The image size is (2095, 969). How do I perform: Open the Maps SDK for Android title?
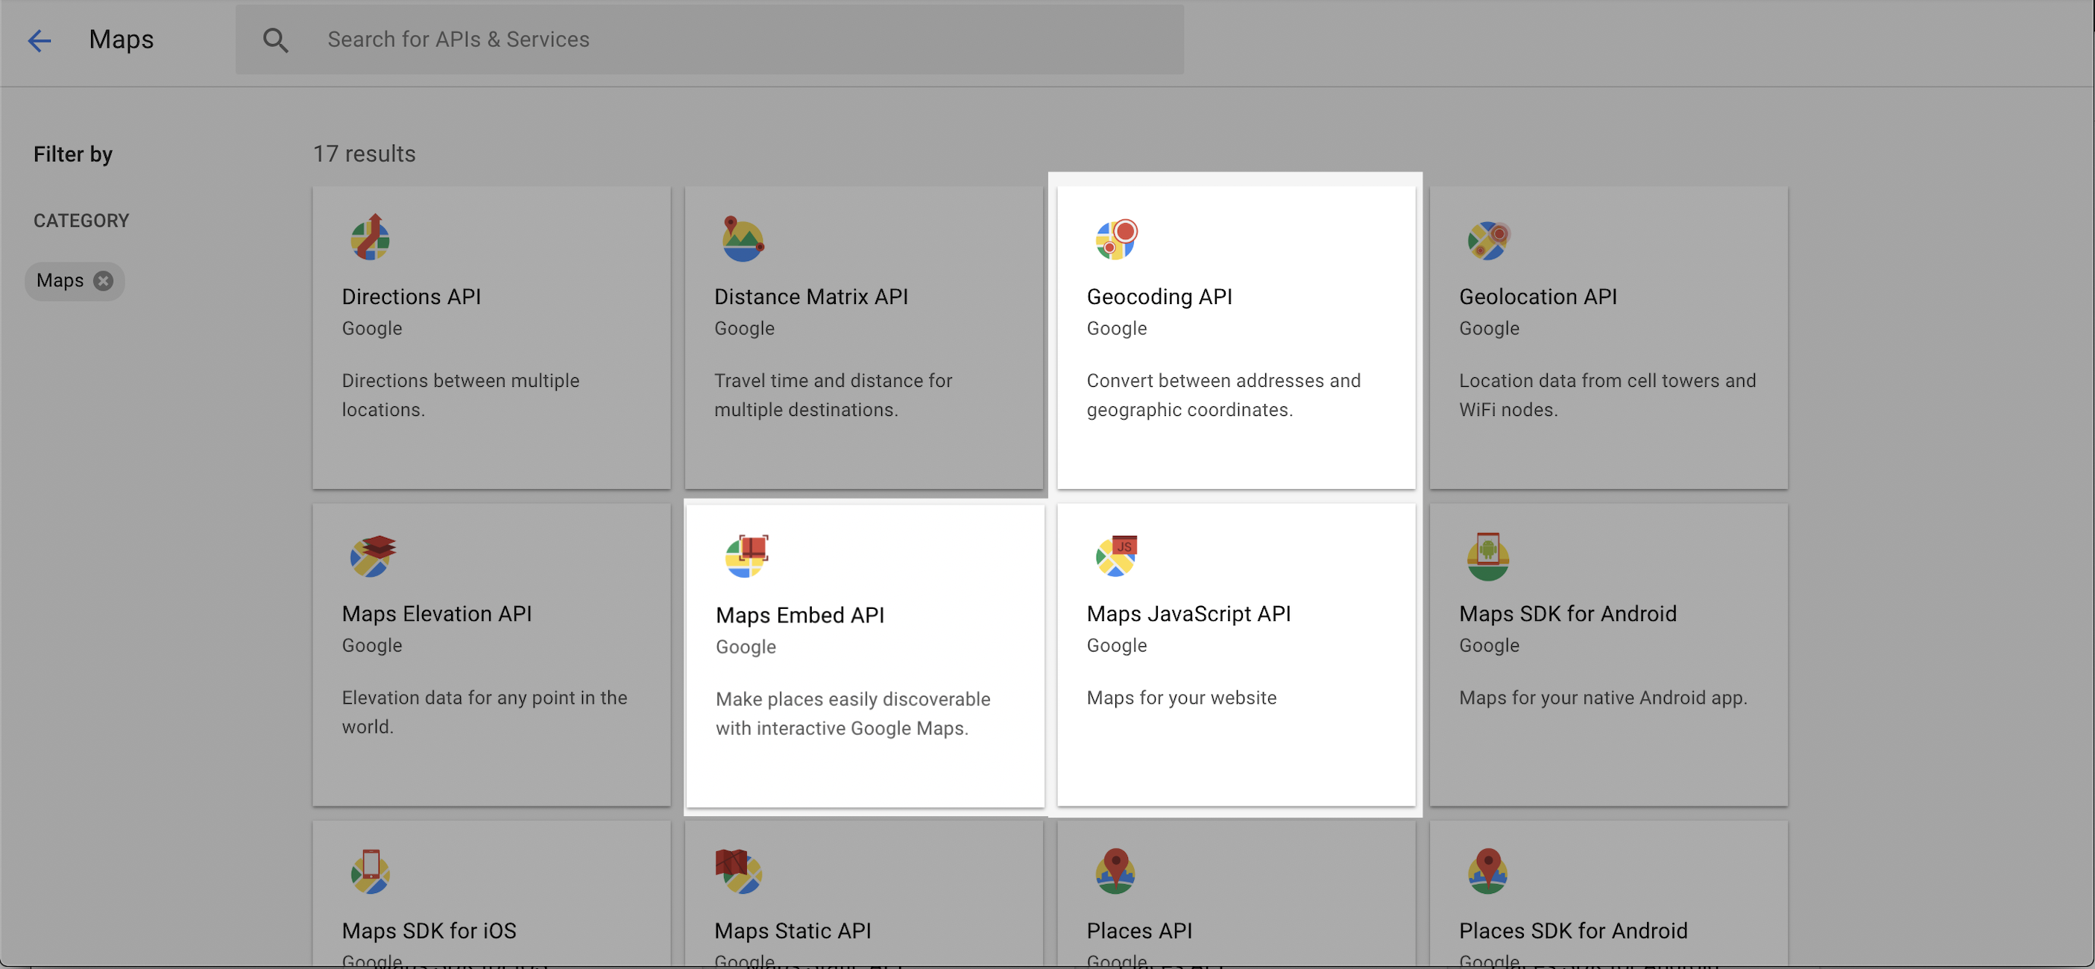(1567, 613)
